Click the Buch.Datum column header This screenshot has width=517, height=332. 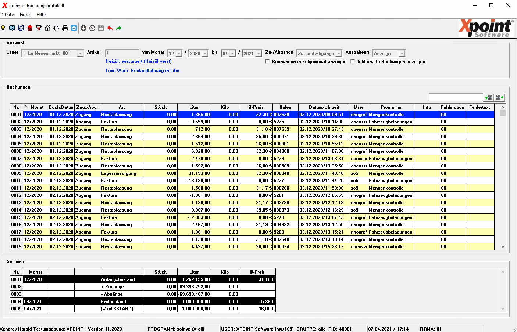coord(61,107)
